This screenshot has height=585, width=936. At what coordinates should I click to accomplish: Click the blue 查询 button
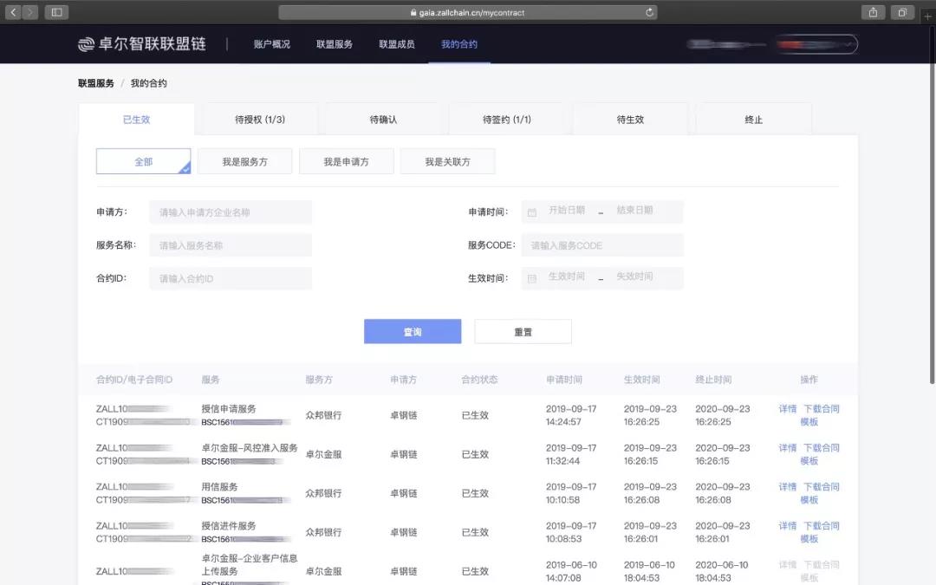tap(413, 331)
